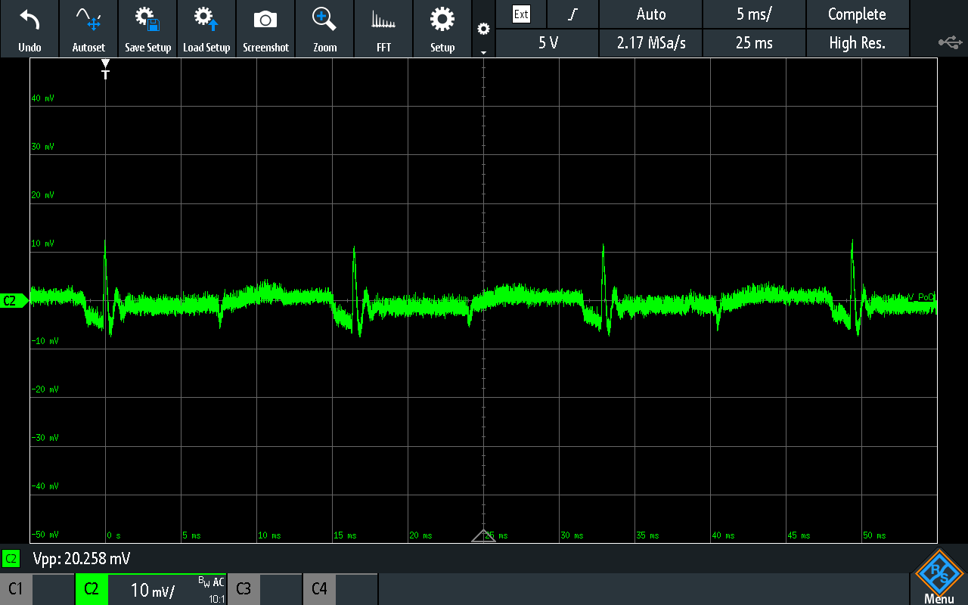This screenshot has width=968, height=605.
Task: Toggle the Ext trigger source
Action: (522, 14)
